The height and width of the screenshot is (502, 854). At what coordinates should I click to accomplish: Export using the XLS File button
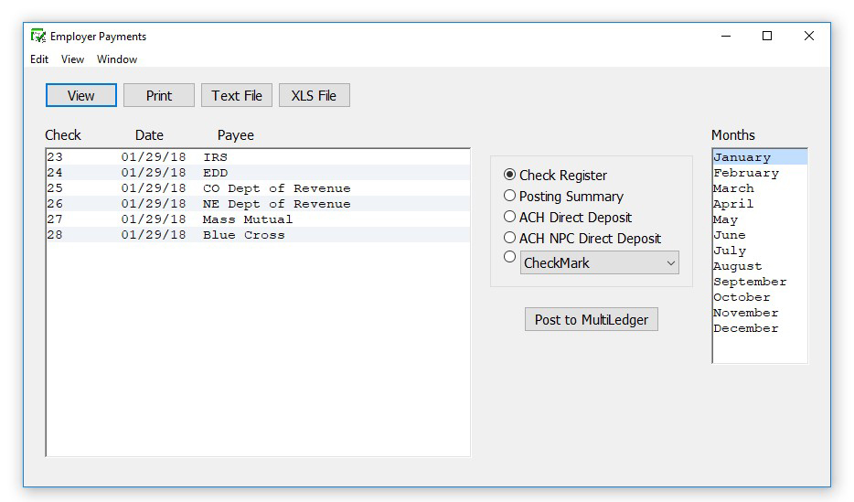point(314,95)
